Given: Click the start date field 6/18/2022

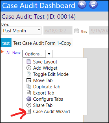Looking at the screenshot, I should point(58,30).
